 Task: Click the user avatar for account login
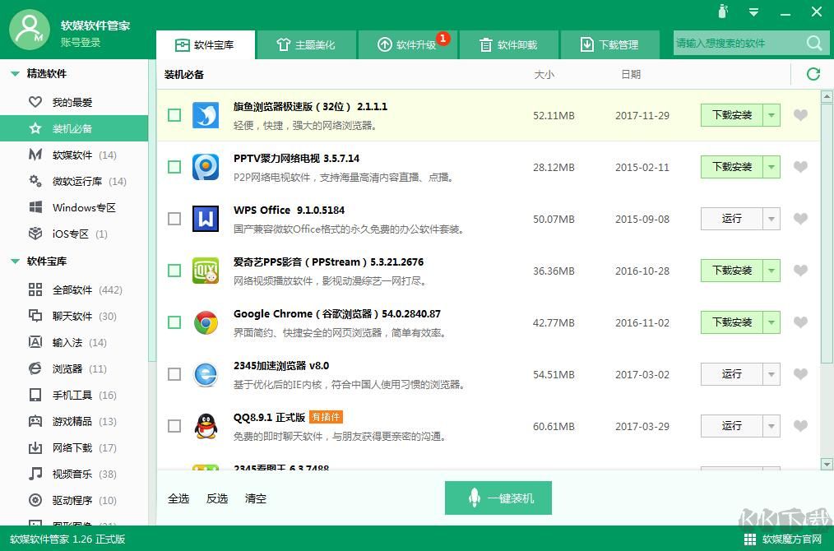click(30, 30)
